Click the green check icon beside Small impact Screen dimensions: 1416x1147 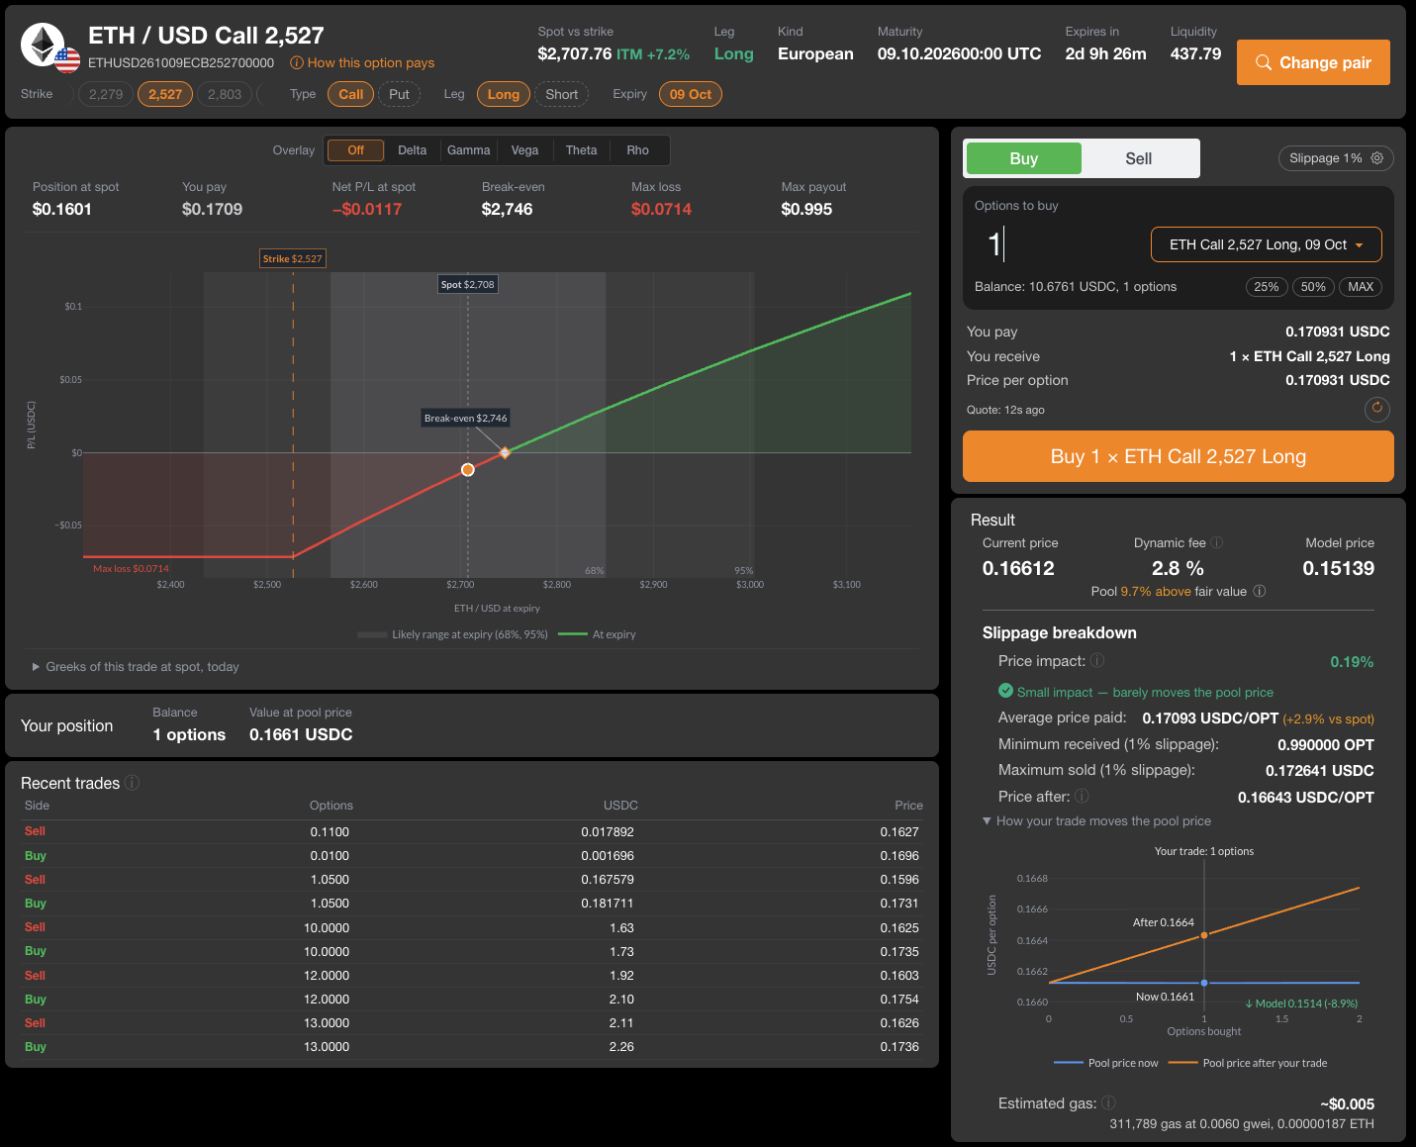[1006, 691]
